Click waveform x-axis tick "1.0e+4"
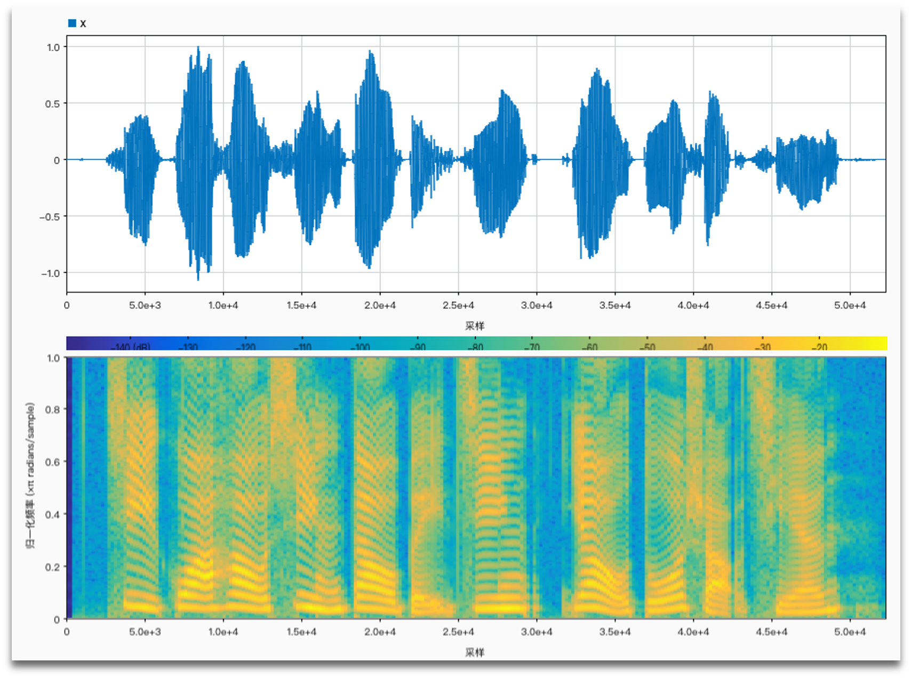 (x=223, y=305)
